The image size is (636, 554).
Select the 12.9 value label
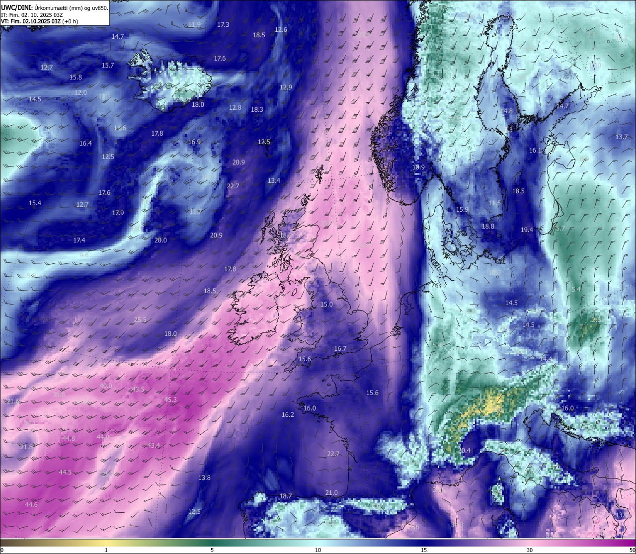(286, 87)
